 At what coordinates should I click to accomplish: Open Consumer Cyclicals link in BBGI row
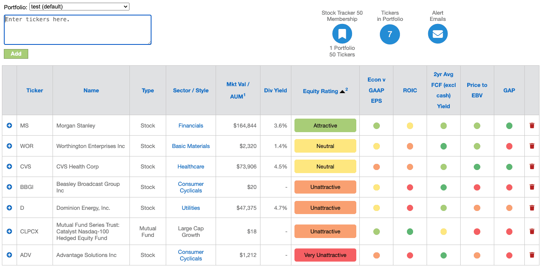pyautogui.click(x=191, y=187)
